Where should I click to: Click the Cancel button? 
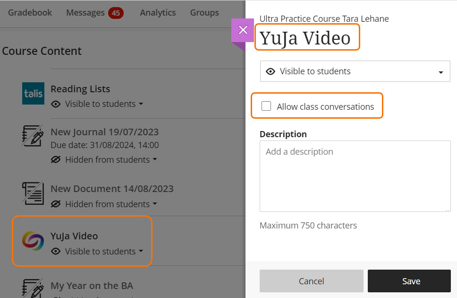pyautogui.click(x=311, y=281)
